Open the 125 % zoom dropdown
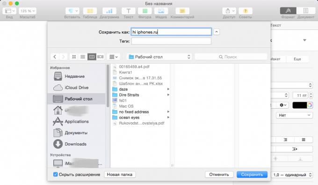Screen dimensions: 318x185 click(x=28, y=11)
